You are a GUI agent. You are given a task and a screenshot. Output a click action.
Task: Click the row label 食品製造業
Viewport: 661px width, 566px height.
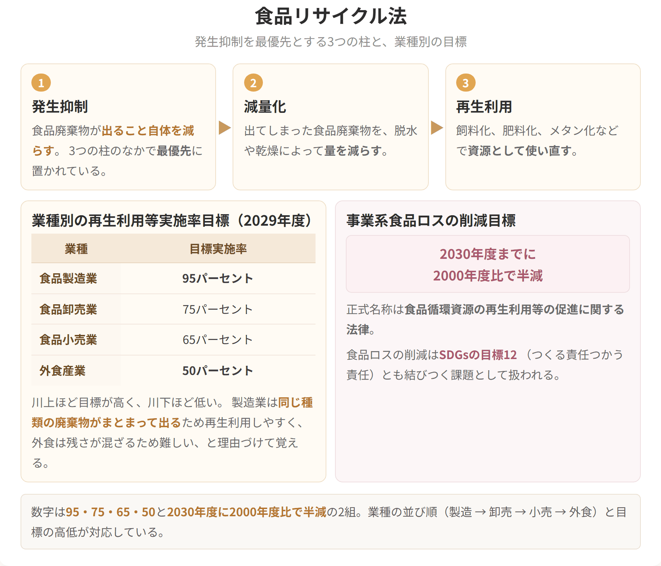coord(68,279)
